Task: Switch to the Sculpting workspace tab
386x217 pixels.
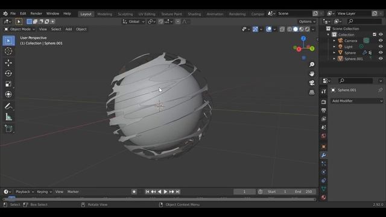Action: [x=125, y=14]
